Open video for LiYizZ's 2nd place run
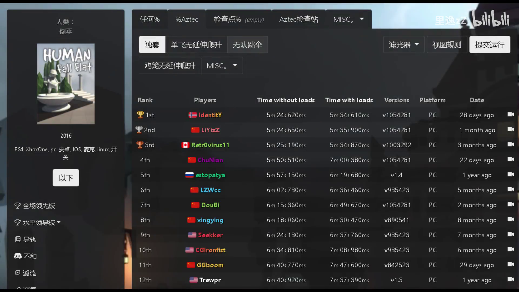This screenshot has height=292, width=519. (x=511, y=129)
